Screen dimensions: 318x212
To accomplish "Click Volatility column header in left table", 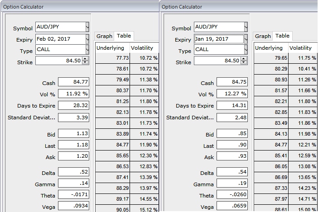I will pos(144,48).
